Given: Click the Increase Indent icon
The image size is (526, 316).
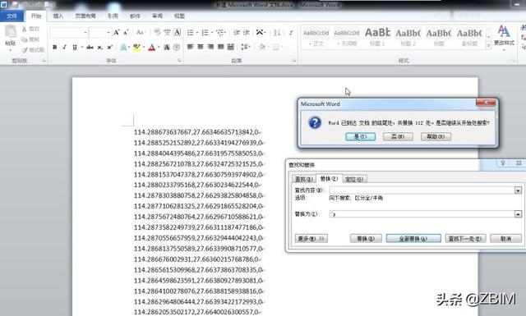Looking at the screenshot, I should (x=247, y=33).
